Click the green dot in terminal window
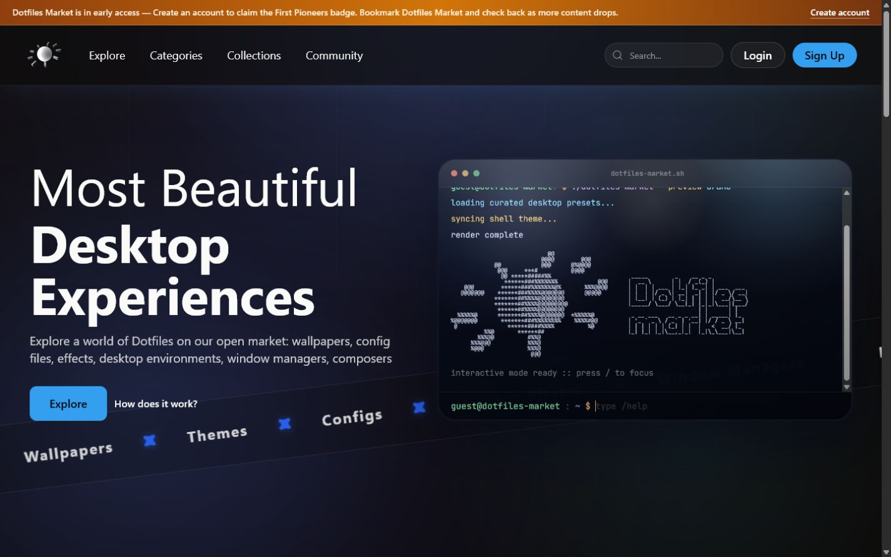 [476, 173]
